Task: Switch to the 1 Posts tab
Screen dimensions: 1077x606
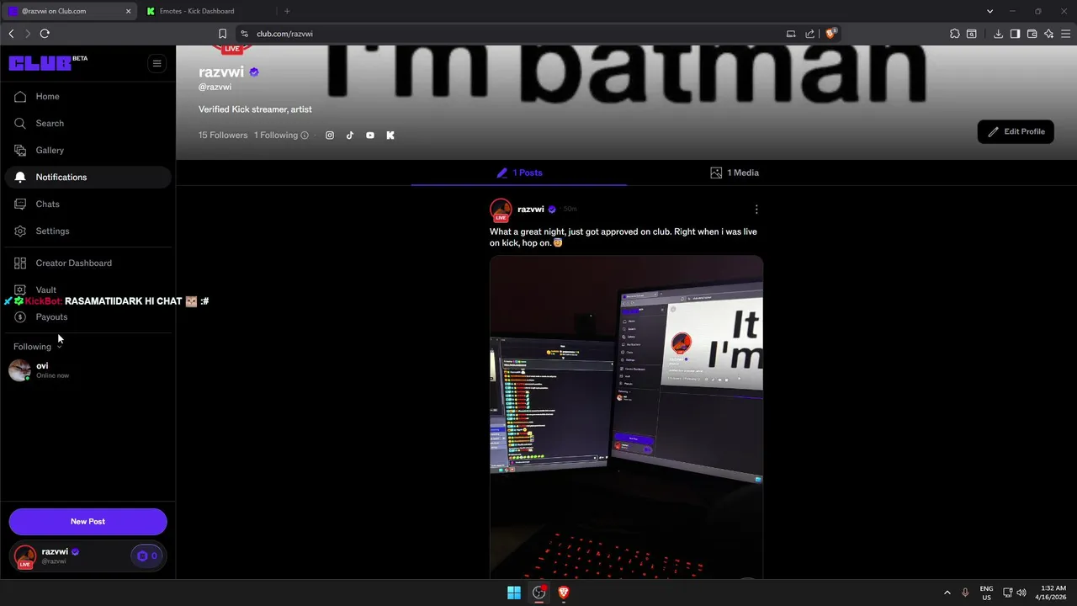Action: [519, 173]
